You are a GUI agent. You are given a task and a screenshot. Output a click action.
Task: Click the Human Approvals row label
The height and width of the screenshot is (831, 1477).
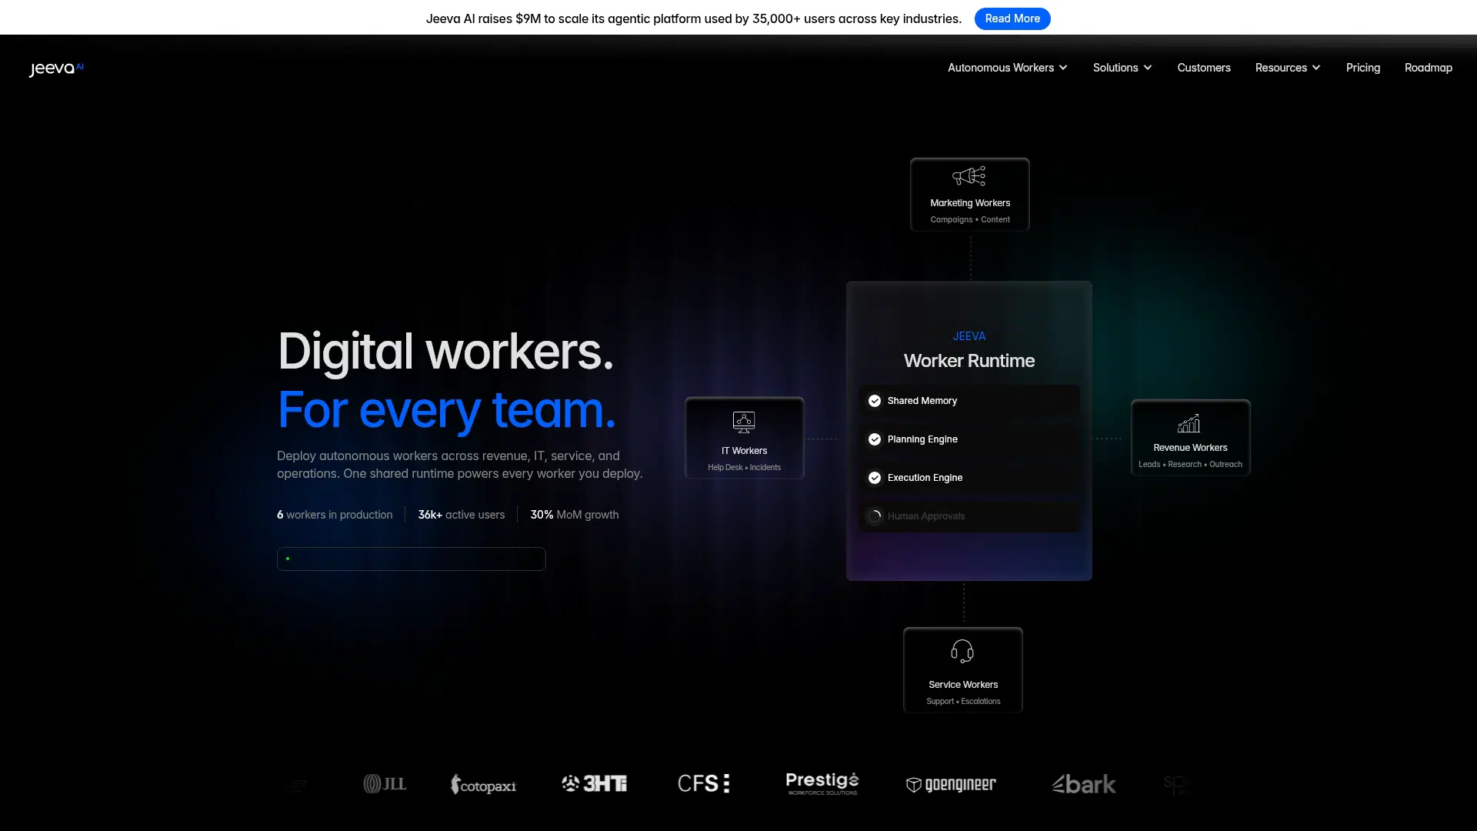926,516
